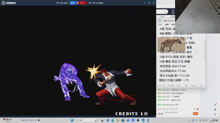The image size is (220, 123).
Task: Open Microsoft Store from the taskbar
Action: point(123,120)
